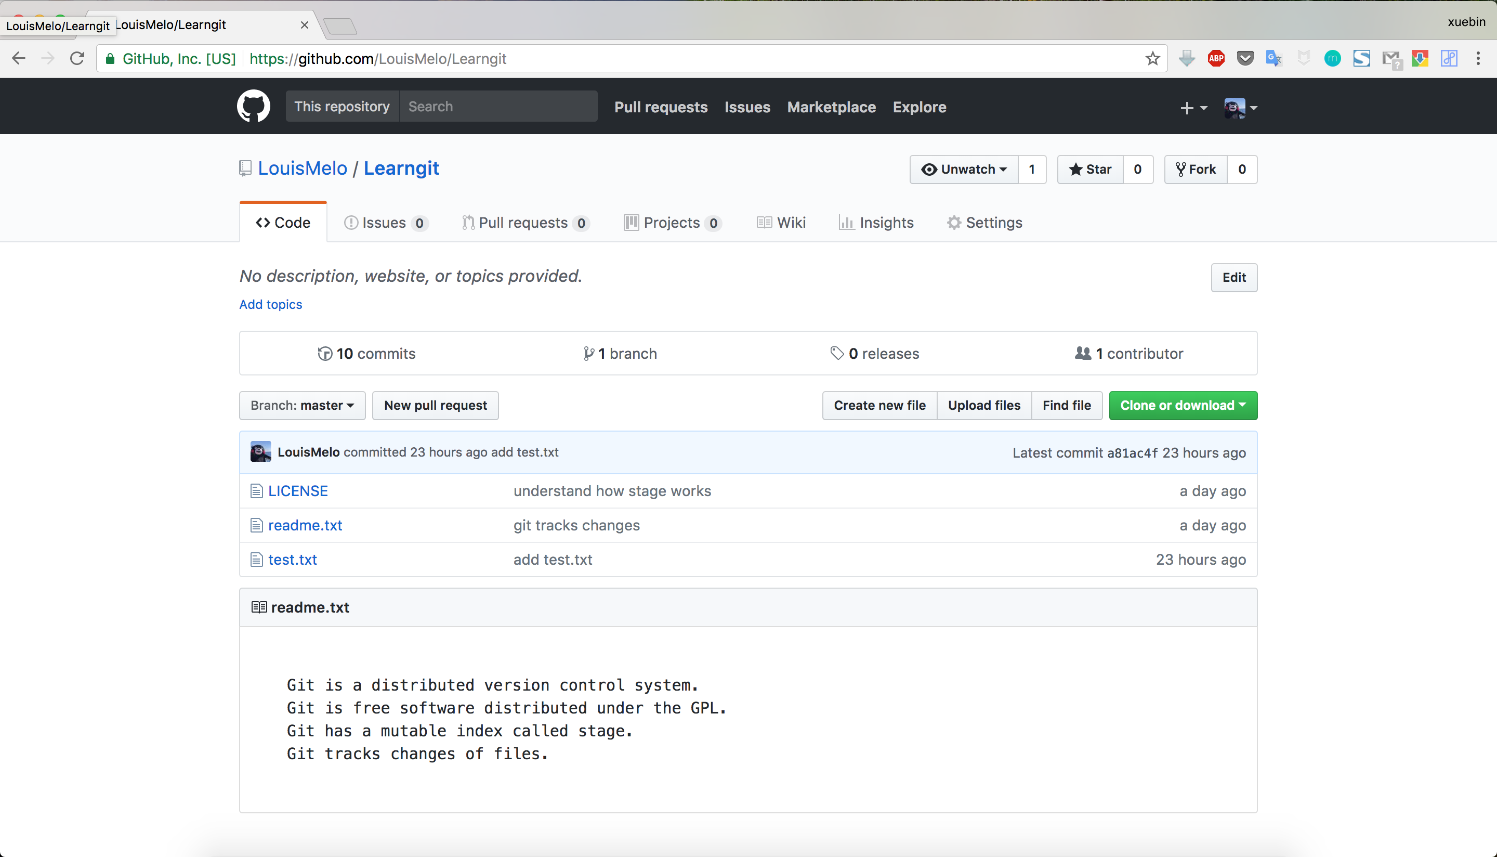Click New pull request button
Screen dimensions: 1497x857
[x=435, y=406]
